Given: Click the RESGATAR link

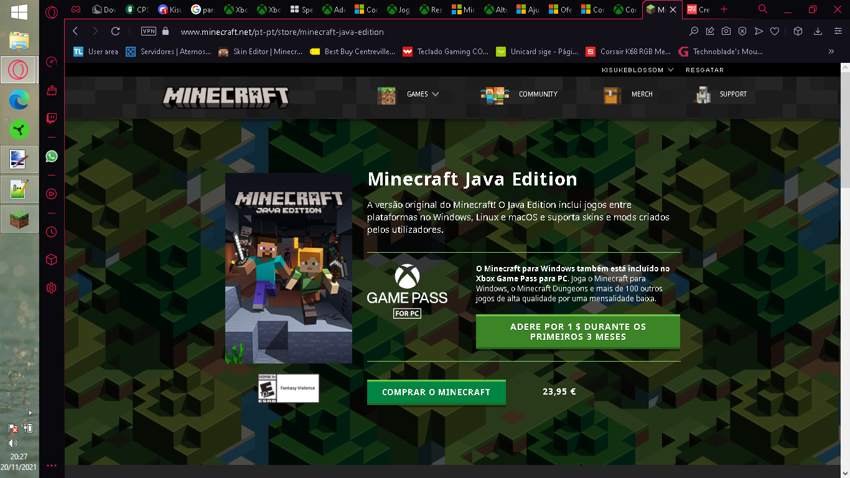Looking at the screenshot, I should pos(704,70).
